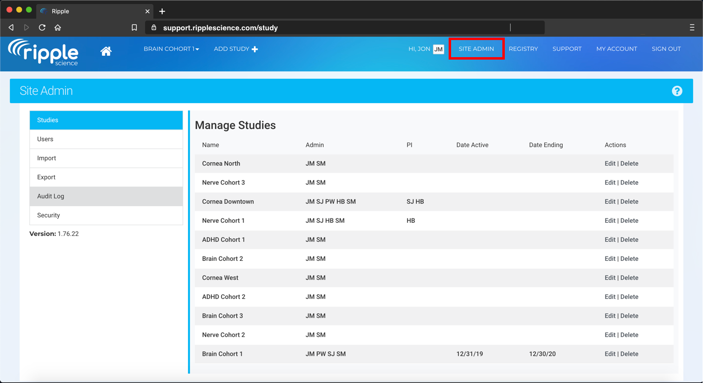
Task: Expand the Brain Cohort 1 dropdown
Action: click(171, 49)
